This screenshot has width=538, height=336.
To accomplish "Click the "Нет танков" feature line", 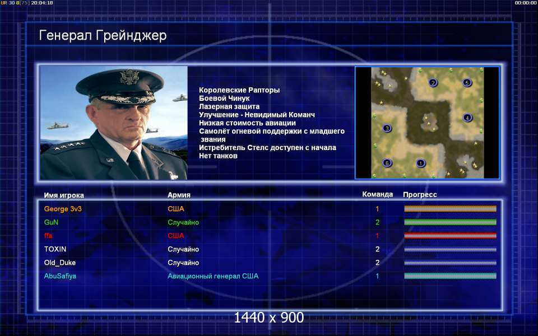I will click(x=218, y=156).
